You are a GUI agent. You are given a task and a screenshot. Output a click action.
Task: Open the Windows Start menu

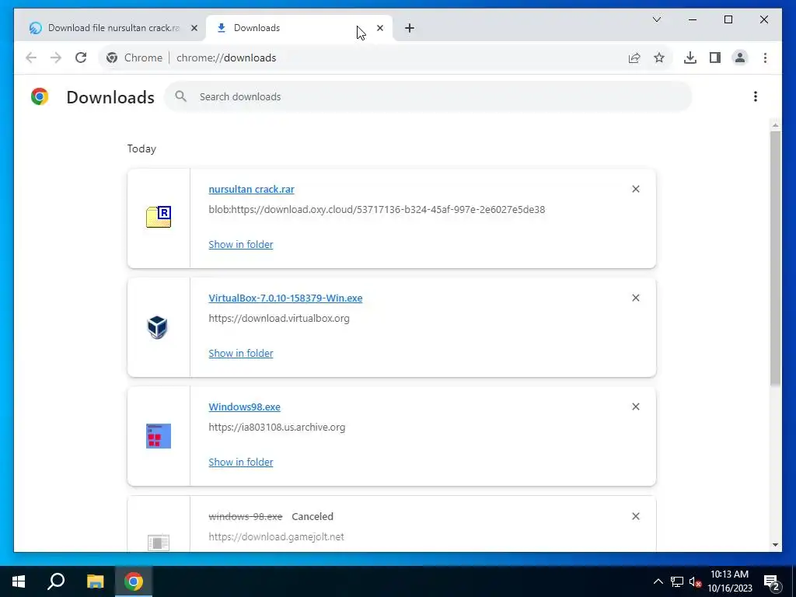click(19, 581)
